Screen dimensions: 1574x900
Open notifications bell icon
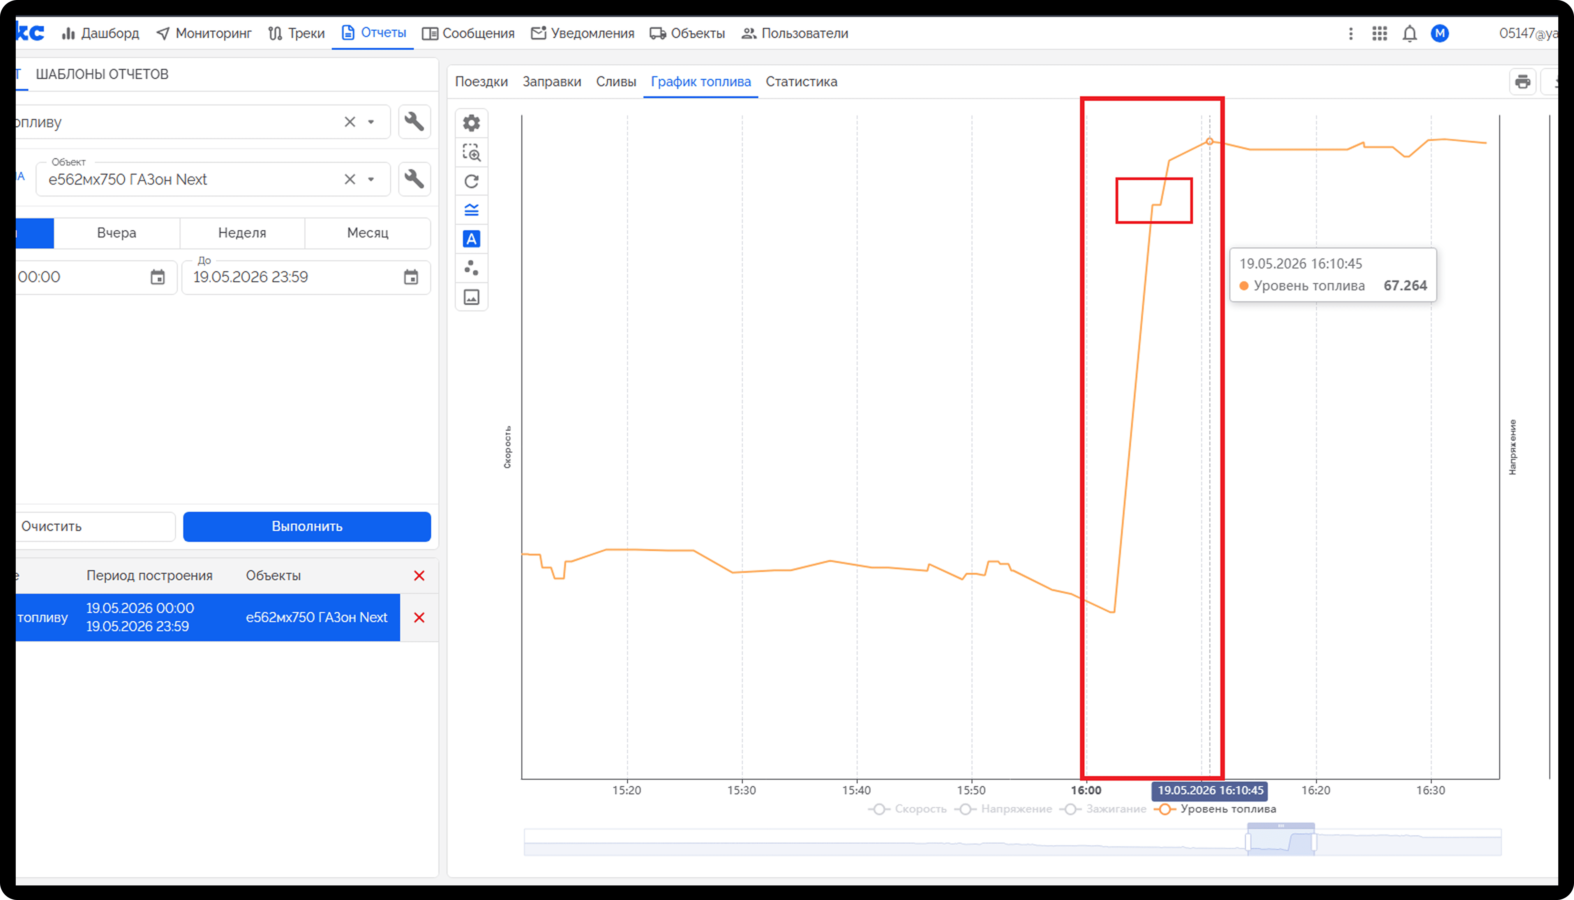(x=1410, y=33)
